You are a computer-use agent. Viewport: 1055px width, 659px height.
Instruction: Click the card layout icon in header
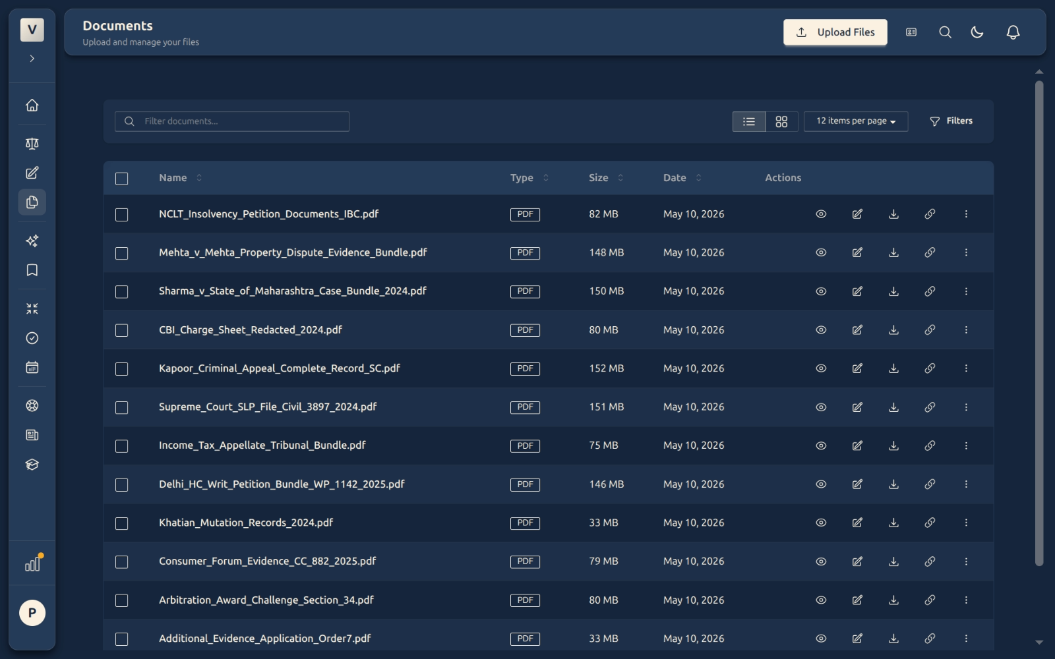tap(911, 32)
